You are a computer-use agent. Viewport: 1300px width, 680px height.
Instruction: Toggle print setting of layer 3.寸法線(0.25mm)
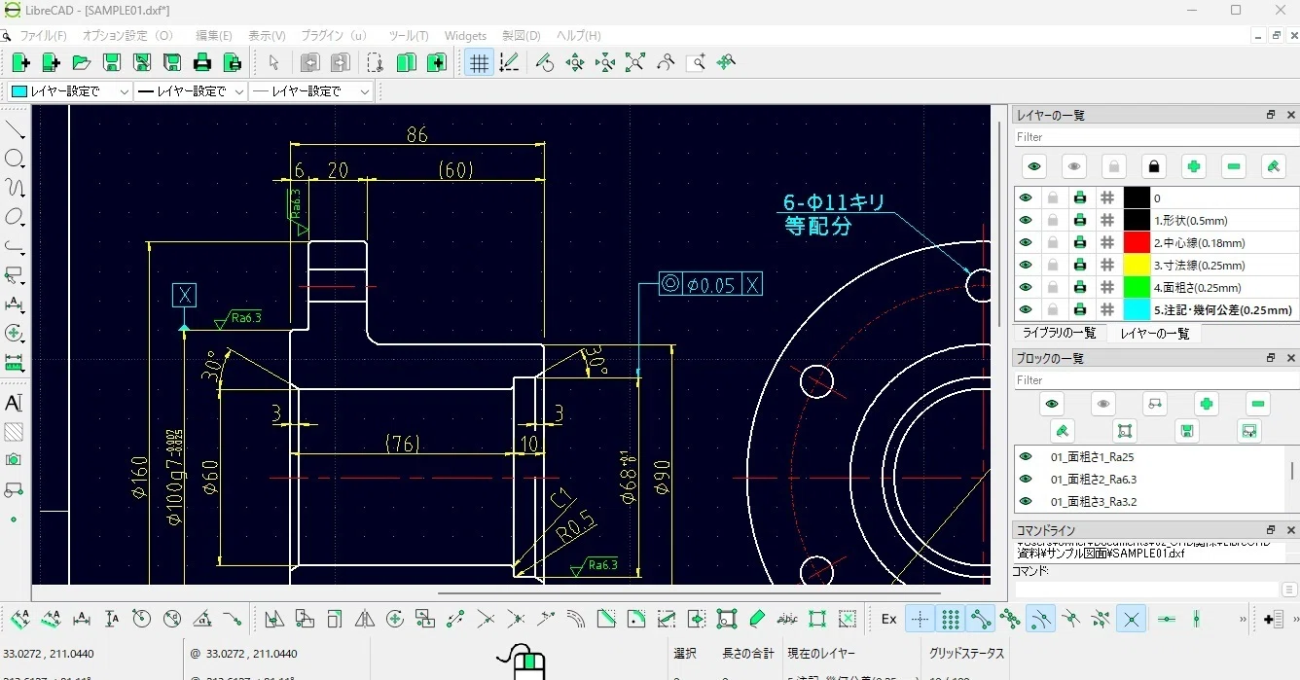[x=1080, y=265]
